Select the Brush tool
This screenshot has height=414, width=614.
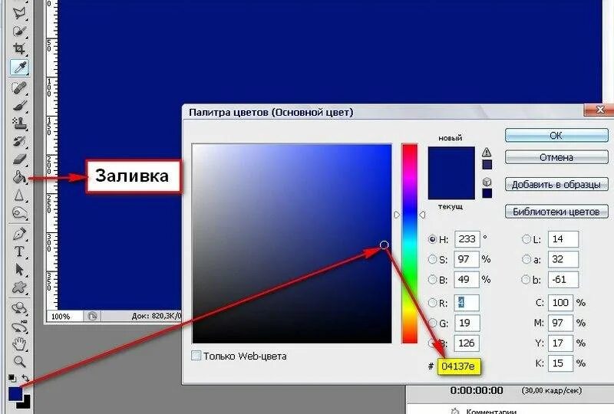pyautogui.click(x=18, y=106)
